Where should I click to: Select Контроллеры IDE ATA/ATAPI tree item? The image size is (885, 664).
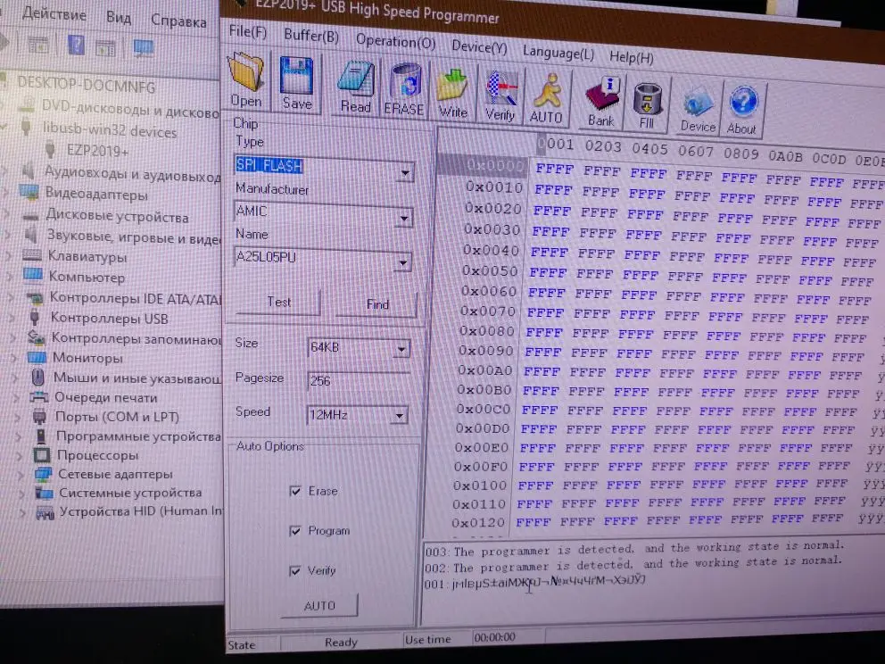click(136, 298)
